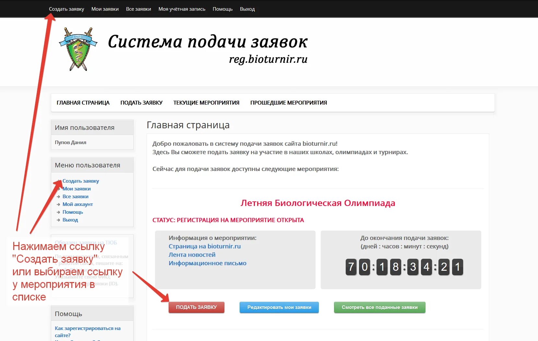The image size is (538, 341).
Task: Open the 'ТЕКУЩИЕ МЕРОПРИЯТИЯ' navigation tab
Action: point(206,103)
